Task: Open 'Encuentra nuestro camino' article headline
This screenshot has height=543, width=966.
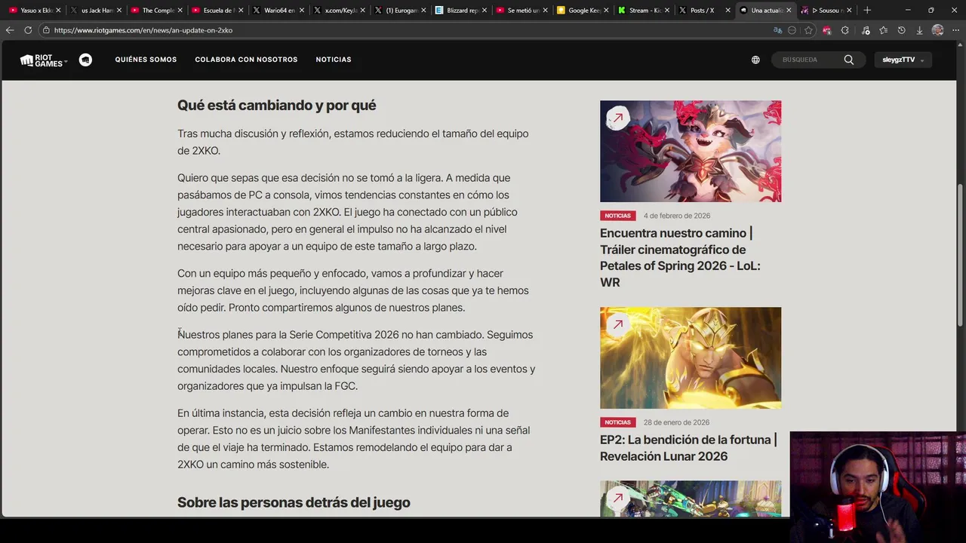Action: 680,257
